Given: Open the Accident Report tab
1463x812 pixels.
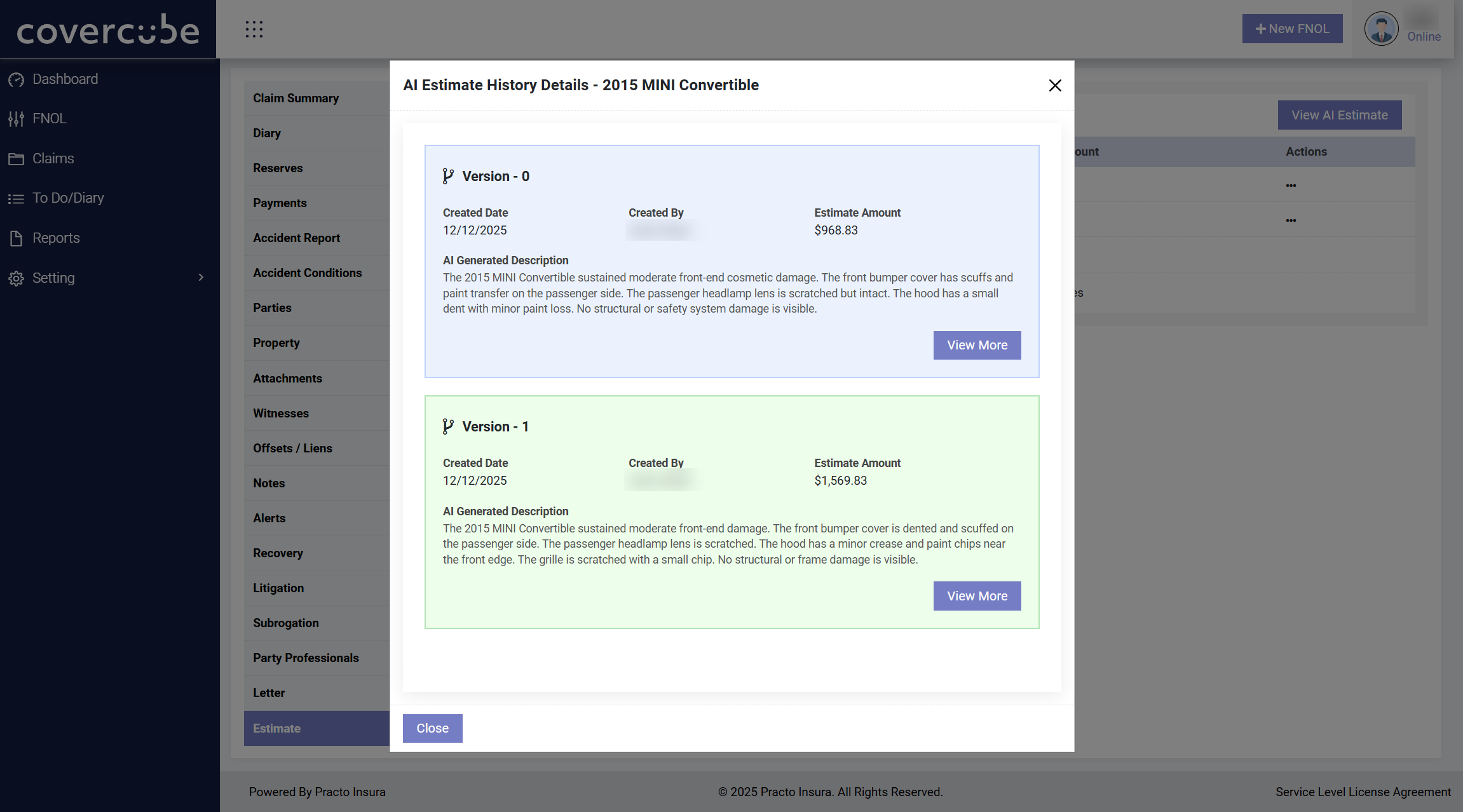Looking at the screenshot, I should 296,238.
